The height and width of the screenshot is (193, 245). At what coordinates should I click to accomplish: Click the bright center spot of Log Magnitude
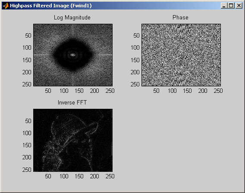tap(72, 55)
